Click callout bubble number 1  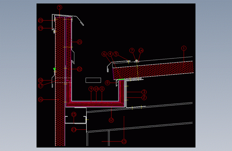coord(183,48)
